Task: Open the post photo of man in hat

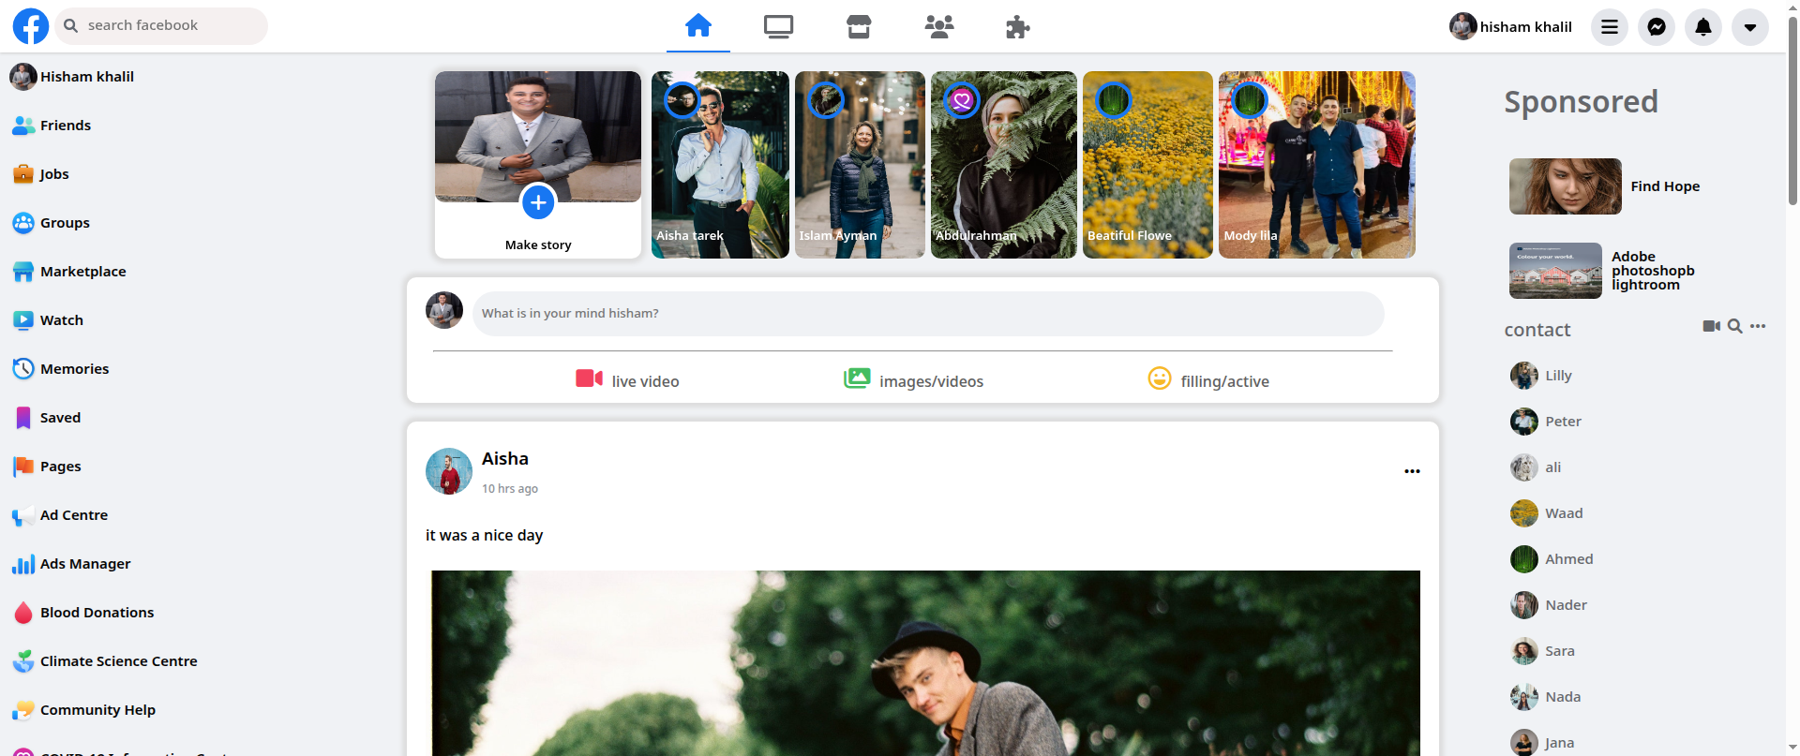Action: (x=925, y=662)
